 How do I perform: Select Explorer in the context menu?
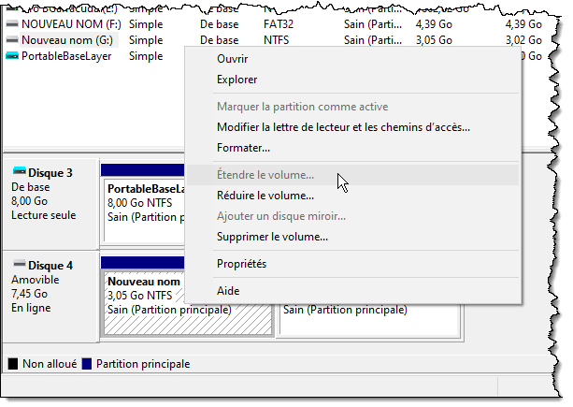point(236,80)
